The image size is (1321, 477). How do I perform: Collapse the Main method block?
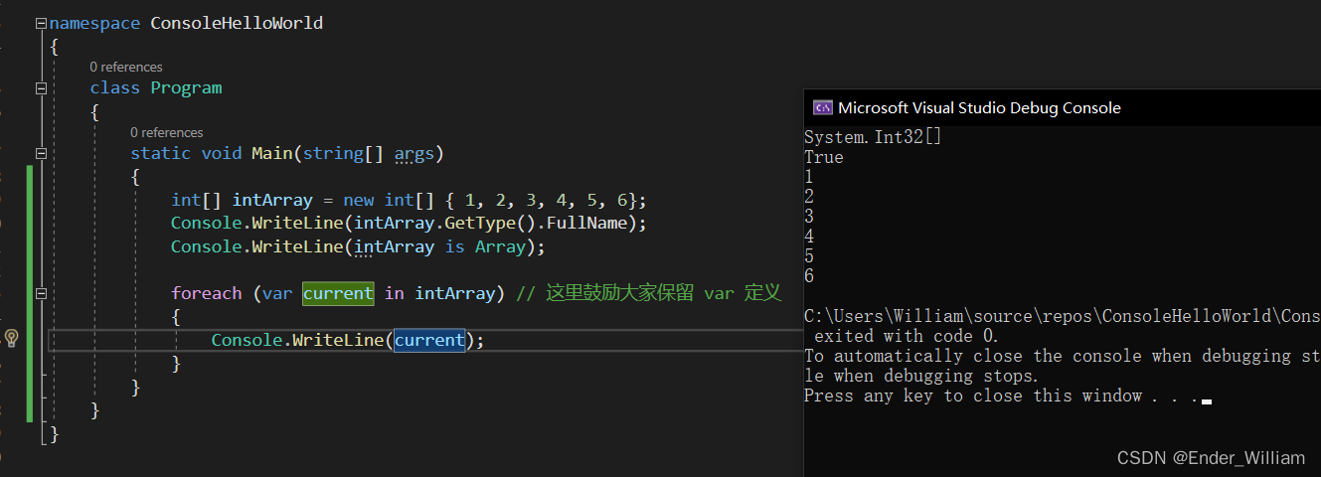[x=41, y=154]
